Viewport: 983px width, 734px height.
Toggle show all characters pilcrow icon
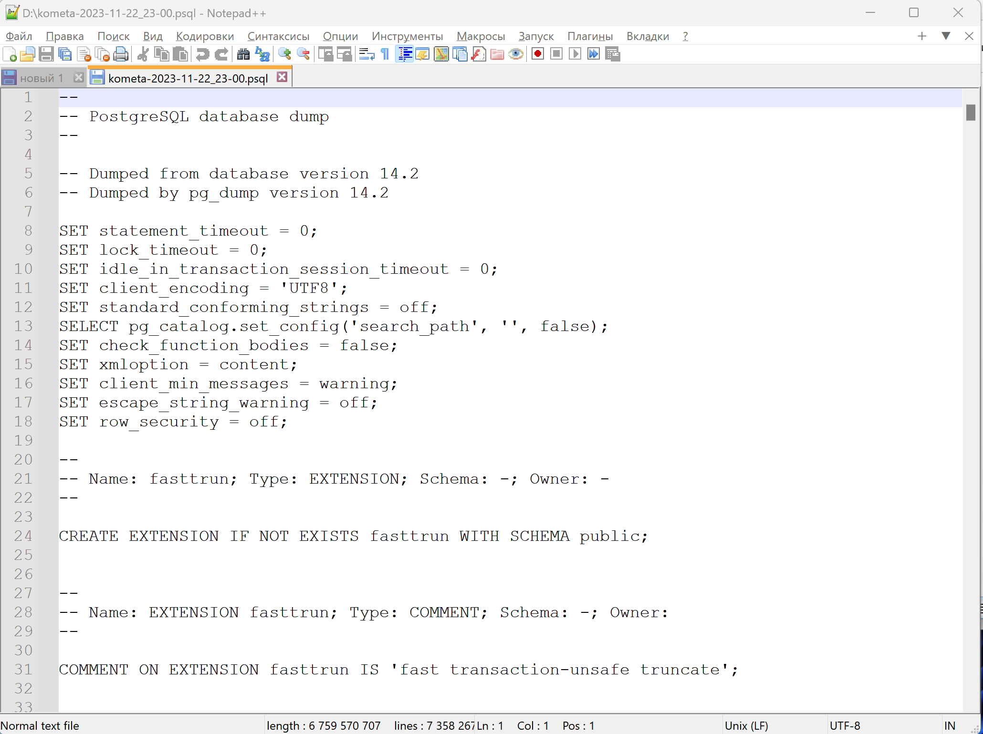(x=385, y=54)
